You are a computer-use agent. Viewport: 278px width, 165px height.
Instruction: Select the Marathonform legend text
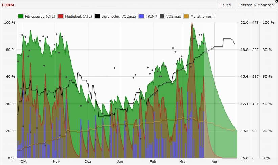[202, 16]
